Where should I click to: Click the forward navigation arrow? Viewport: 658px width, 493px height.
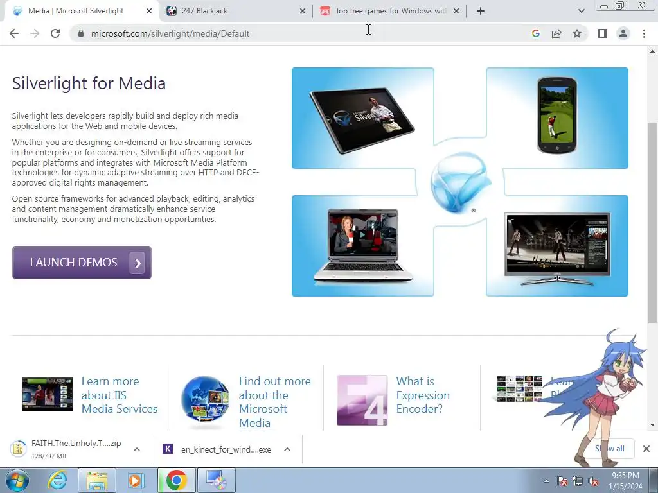coord(35,33)
